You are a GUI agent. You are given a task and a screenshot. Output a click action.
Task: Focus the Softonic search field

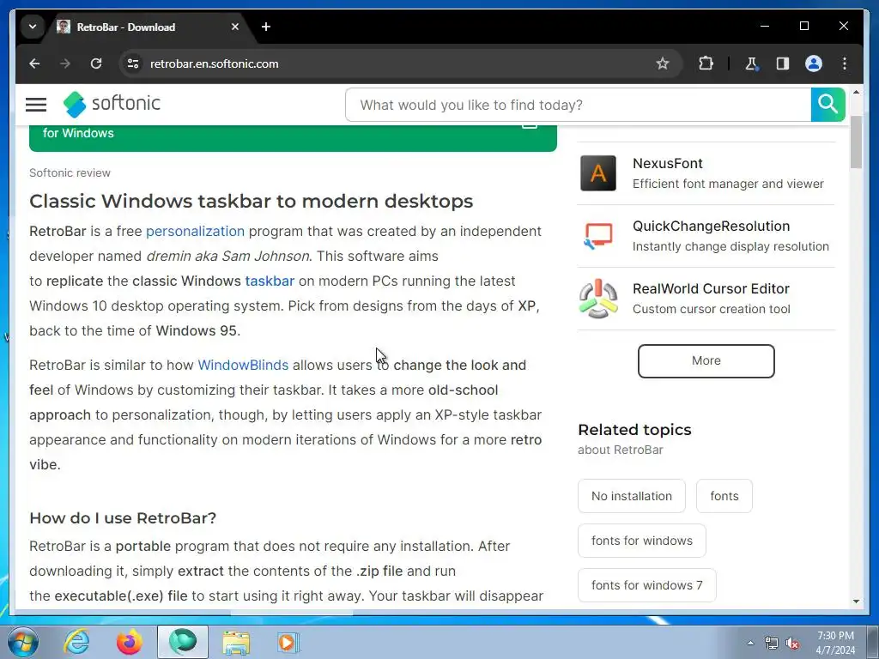(578, 105)
